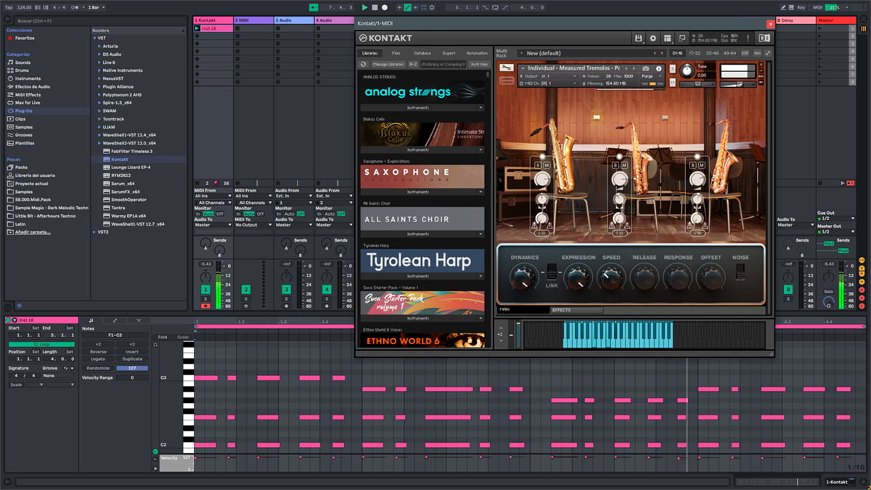The image size is (871, 490).
Task: Adjust the Kontakt Tune knob
Action: coord(687,70)
